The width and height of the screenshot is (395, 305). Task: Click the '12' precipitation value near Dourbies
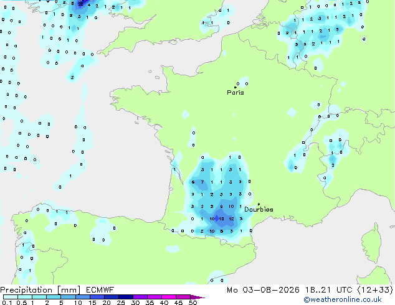click(x=231, y=218)
